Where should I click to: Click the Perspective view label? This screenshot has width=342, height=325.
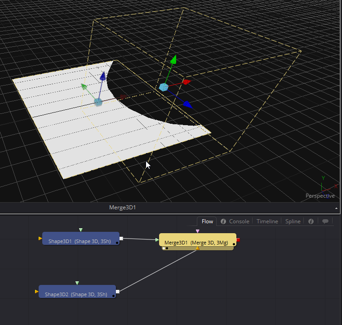pos(320,196)
